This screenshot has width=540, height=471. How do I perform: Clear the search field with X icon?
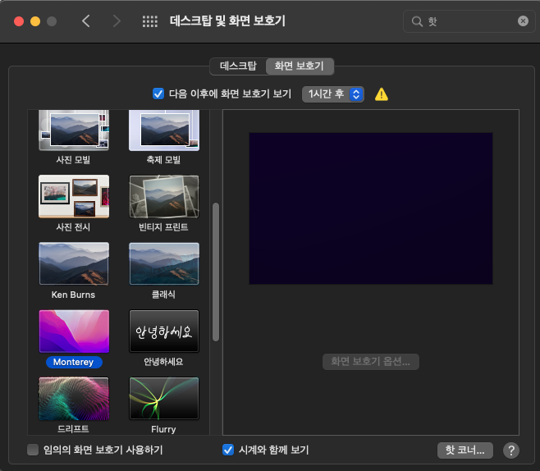click(x=523, y=21)
